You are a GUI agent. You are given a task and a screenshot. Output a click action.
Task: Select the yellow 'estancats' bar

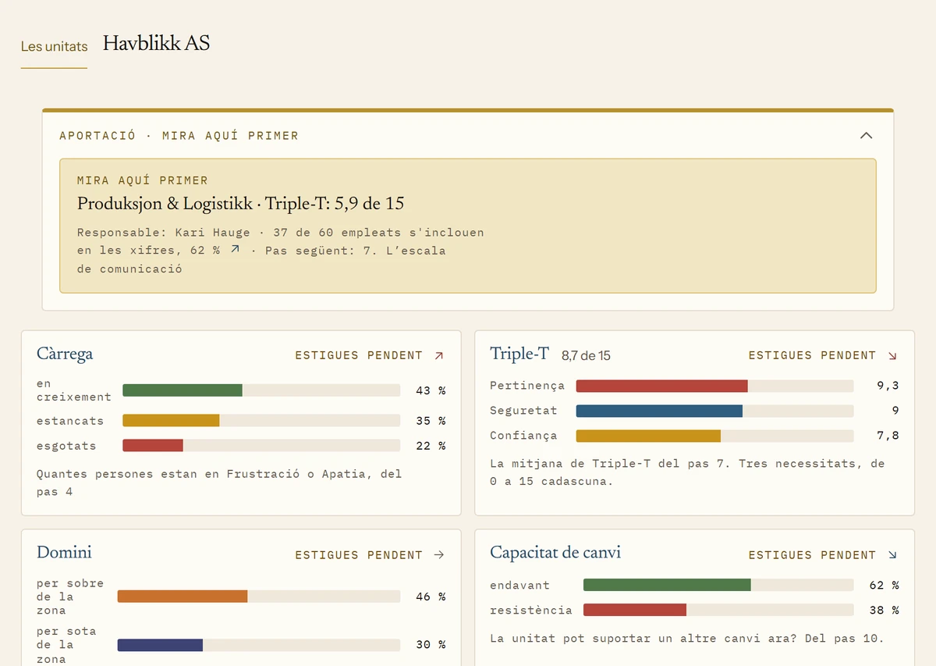[171, 421]
